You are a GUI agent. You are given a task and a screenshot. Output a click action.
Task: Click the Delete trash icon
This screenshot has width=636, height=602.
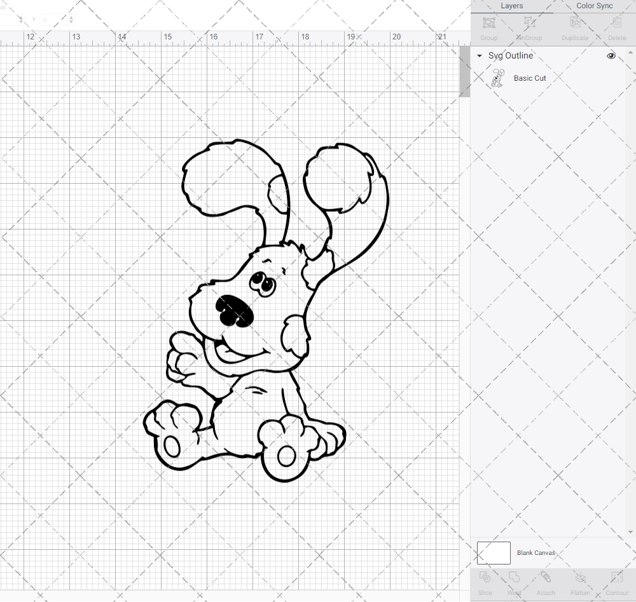[x=616, y=23]
